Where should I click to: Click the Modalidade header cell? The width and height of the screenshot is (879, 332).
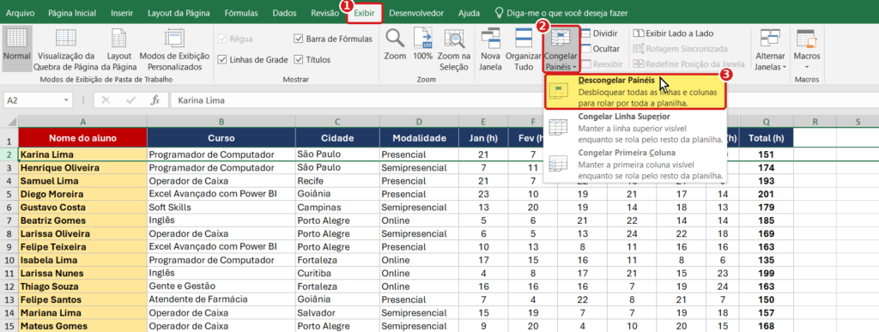pyautogui.click(x=419, y=138)
